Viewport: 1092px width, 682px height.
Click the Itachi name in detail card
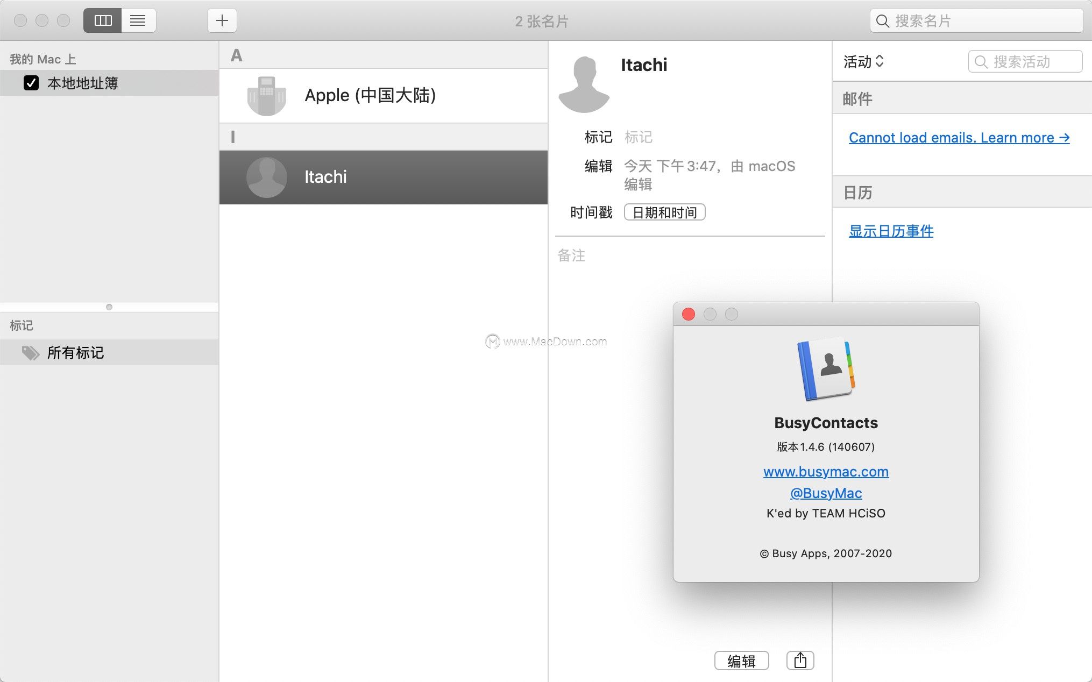point(644,65)
